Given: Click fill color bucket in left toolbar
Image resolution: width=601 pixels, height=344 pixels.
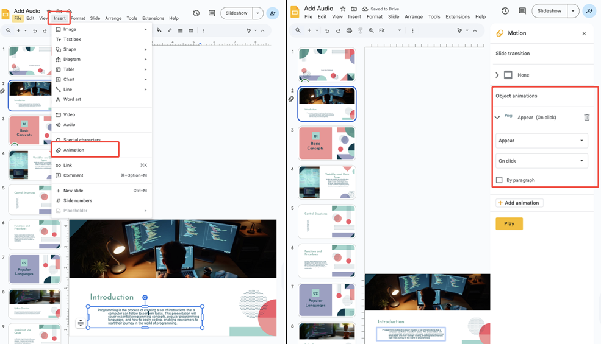Looking at the screenshot, I should tap(159, 30).
